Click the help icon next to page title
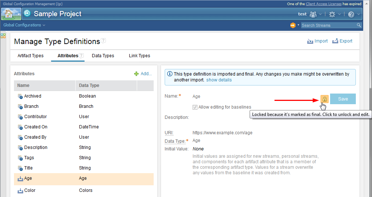Screen dimensions: 372x197 104,41
